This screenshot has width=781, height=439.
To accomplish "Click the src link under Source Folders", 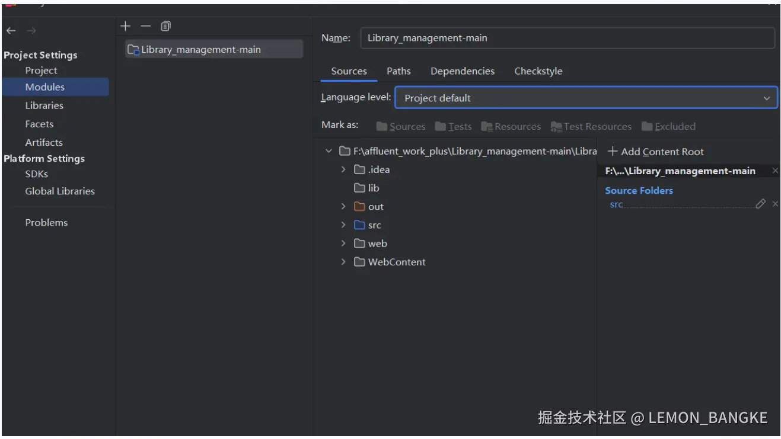I will click(x=616, y=204).
